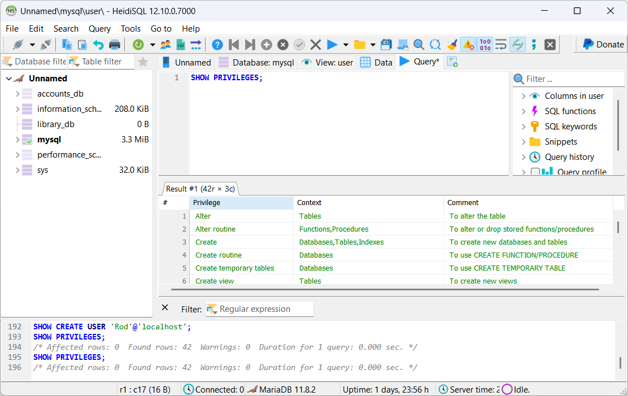Expand the SQL functions helper node

click(524, 111)
